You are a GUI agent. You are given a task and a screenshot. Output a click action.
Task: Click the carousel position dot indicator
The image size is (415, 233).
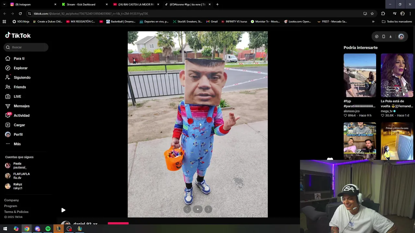pyautogui.click(x=198, y=209)
